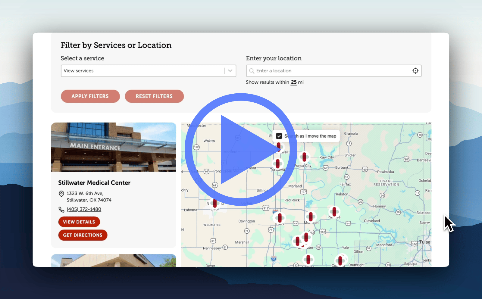The image size is (482, 299).
Task: Open details with the VIEW DETAILS button
Action: click(79, 222)
